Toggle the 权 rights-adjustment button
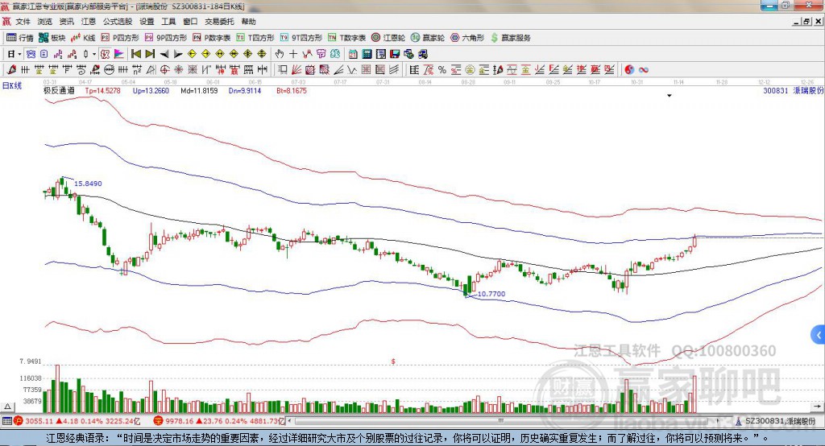 coord(105,54)
